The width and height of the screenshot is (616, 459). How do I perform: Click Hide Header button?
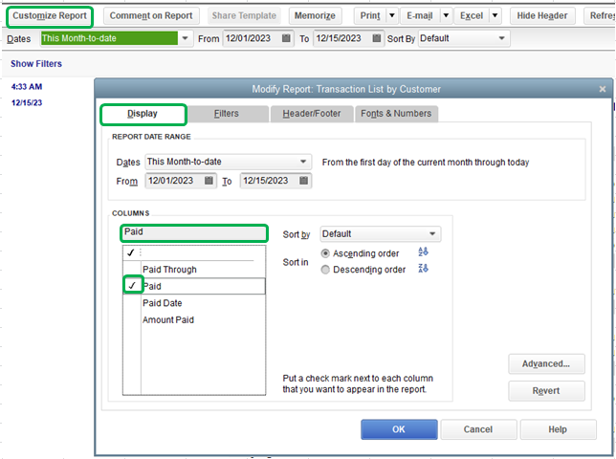tap(542, 16)
